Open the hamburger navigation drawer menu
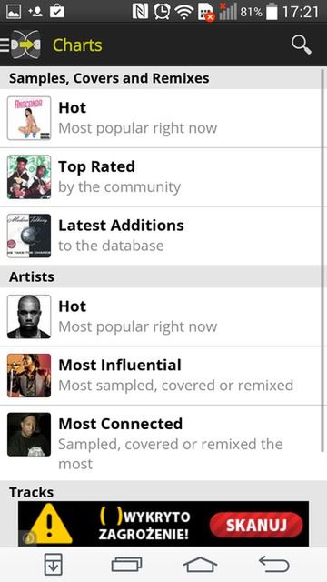The image size is (327, 582). [5, 45]
